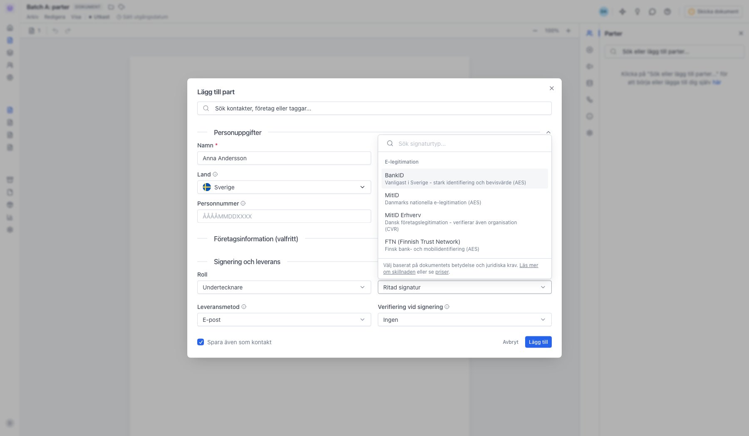Screen dimensions: 749x436
Task: Click Avbryt to cancel
Action: coord(511,342)
